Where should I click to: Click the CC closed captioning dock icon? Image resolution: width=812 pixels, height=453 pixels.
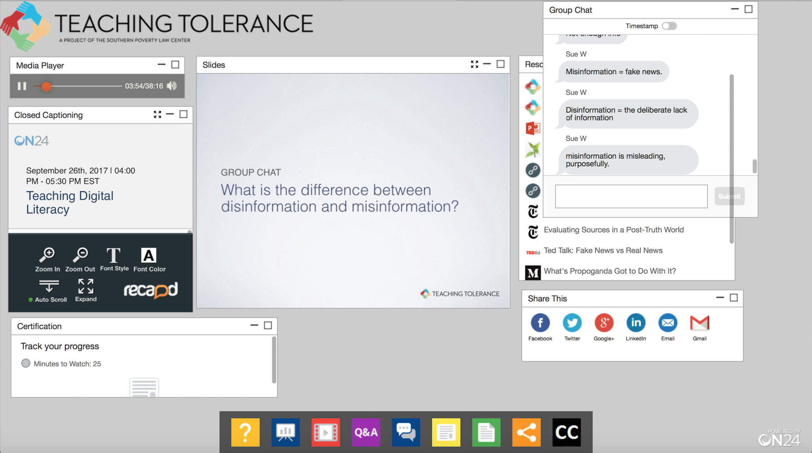point(566,432)
